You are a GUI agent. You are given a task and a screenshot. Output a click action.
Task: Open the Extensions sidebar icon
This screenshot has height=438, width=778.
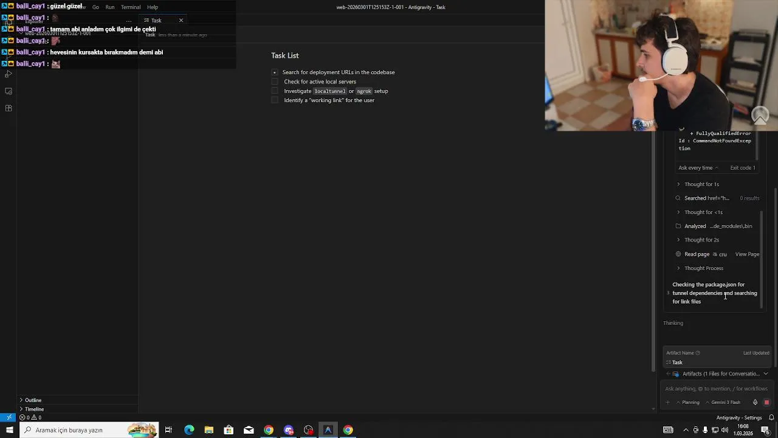(x=9, y=108)
